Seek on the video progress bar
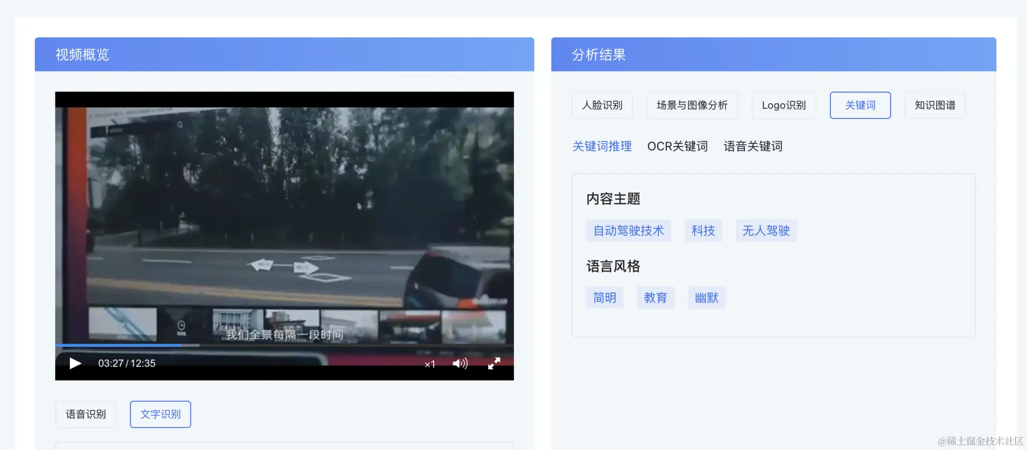 point(285,345)
